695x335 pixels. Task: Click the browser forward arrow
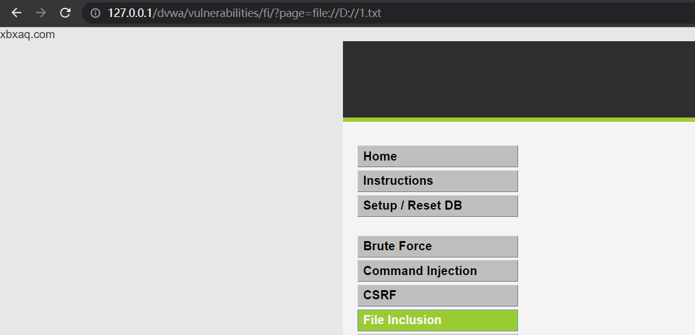[41, 13]
